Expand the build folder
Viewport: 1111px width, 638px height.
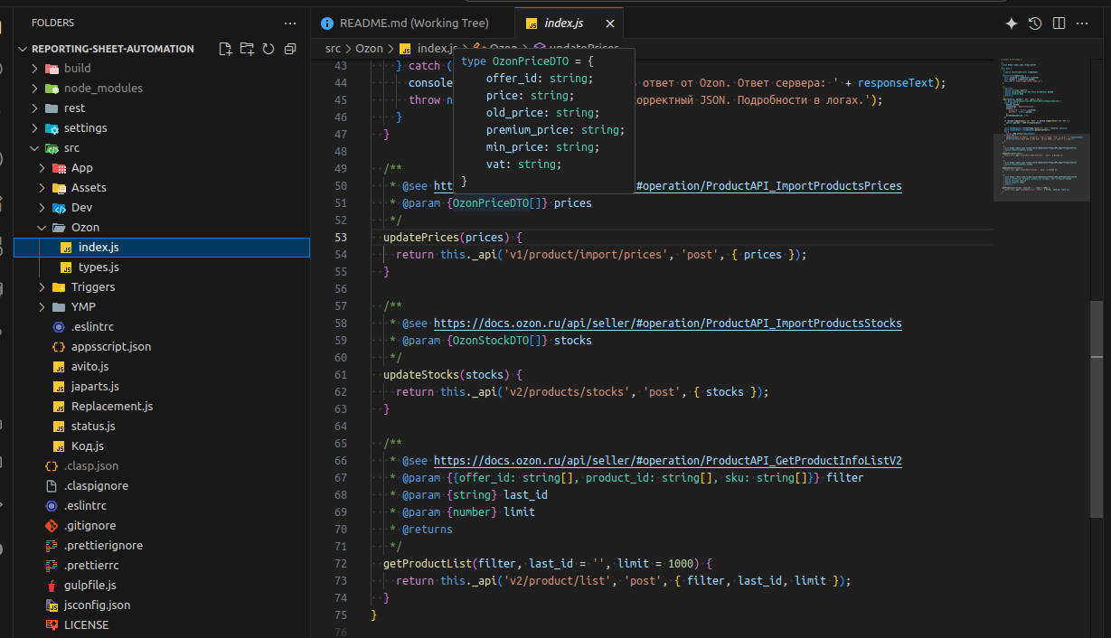(x=35, y=69)
